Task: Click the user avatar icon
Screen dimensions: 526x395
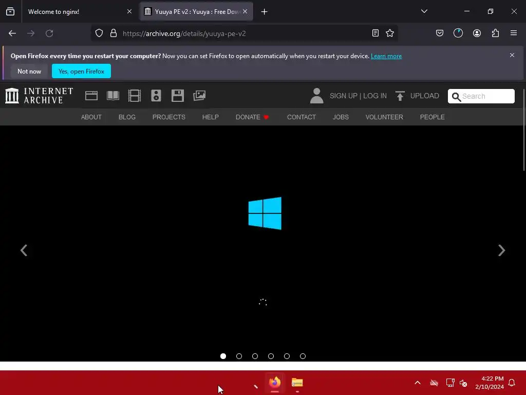Action: point(316,96)
